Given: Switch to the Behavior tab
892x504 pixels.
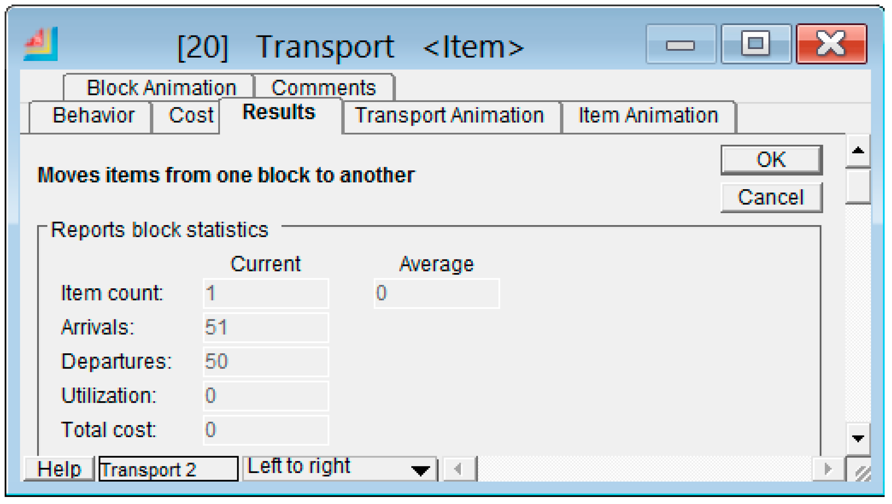Looking at the screenshot, I should pyautogui.click(x=93, y=116).
